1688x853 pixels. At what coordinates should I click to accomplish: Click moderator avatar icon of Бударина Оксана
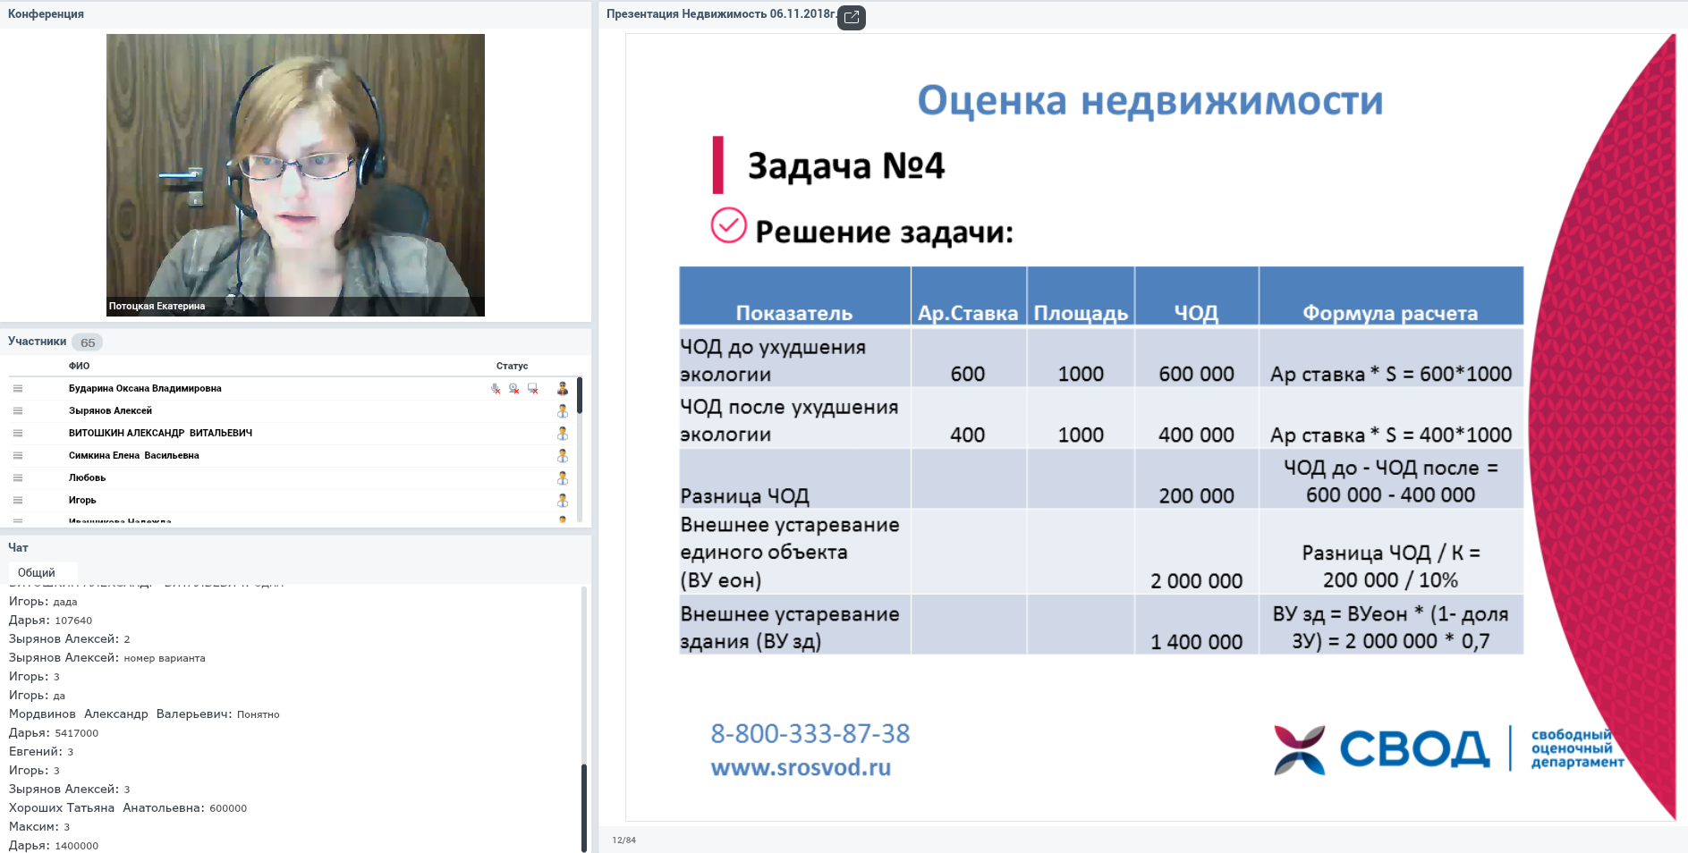pyautogui.click(x=563, y=388)
